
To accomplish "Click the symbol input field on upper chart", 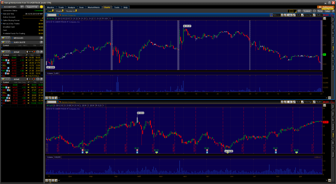I will tap(52, 15).
